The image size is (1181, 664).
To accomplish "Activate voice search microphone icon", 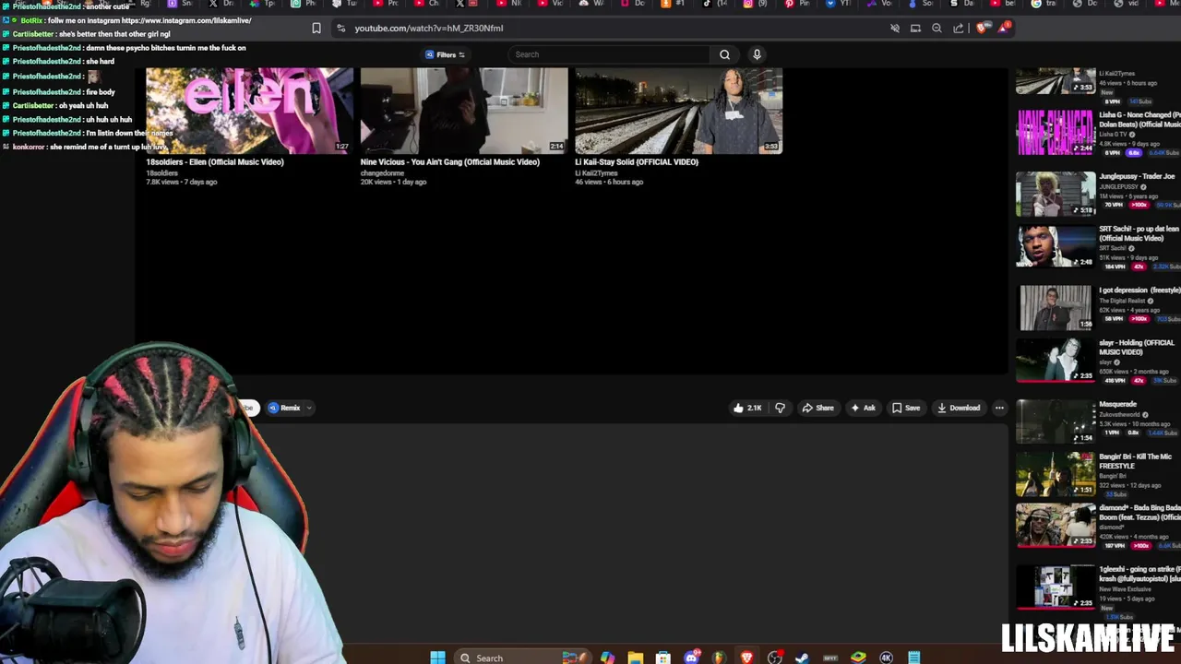I will pyautogui.click(x=757, y=54).
